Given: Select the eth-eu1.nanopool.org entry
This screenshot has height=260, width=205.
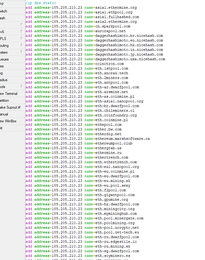Looking at the screenshot, I should [82, 167].
